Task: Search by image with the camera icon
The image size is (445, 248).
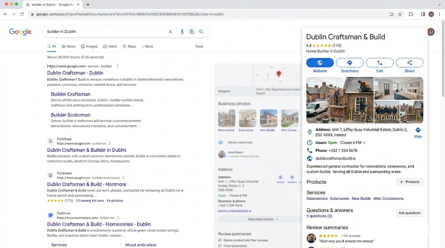Action: tap(192, 32)
